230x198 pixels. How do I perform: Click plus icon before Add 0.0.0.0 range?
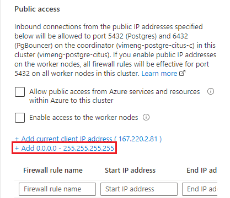point(17,148)
